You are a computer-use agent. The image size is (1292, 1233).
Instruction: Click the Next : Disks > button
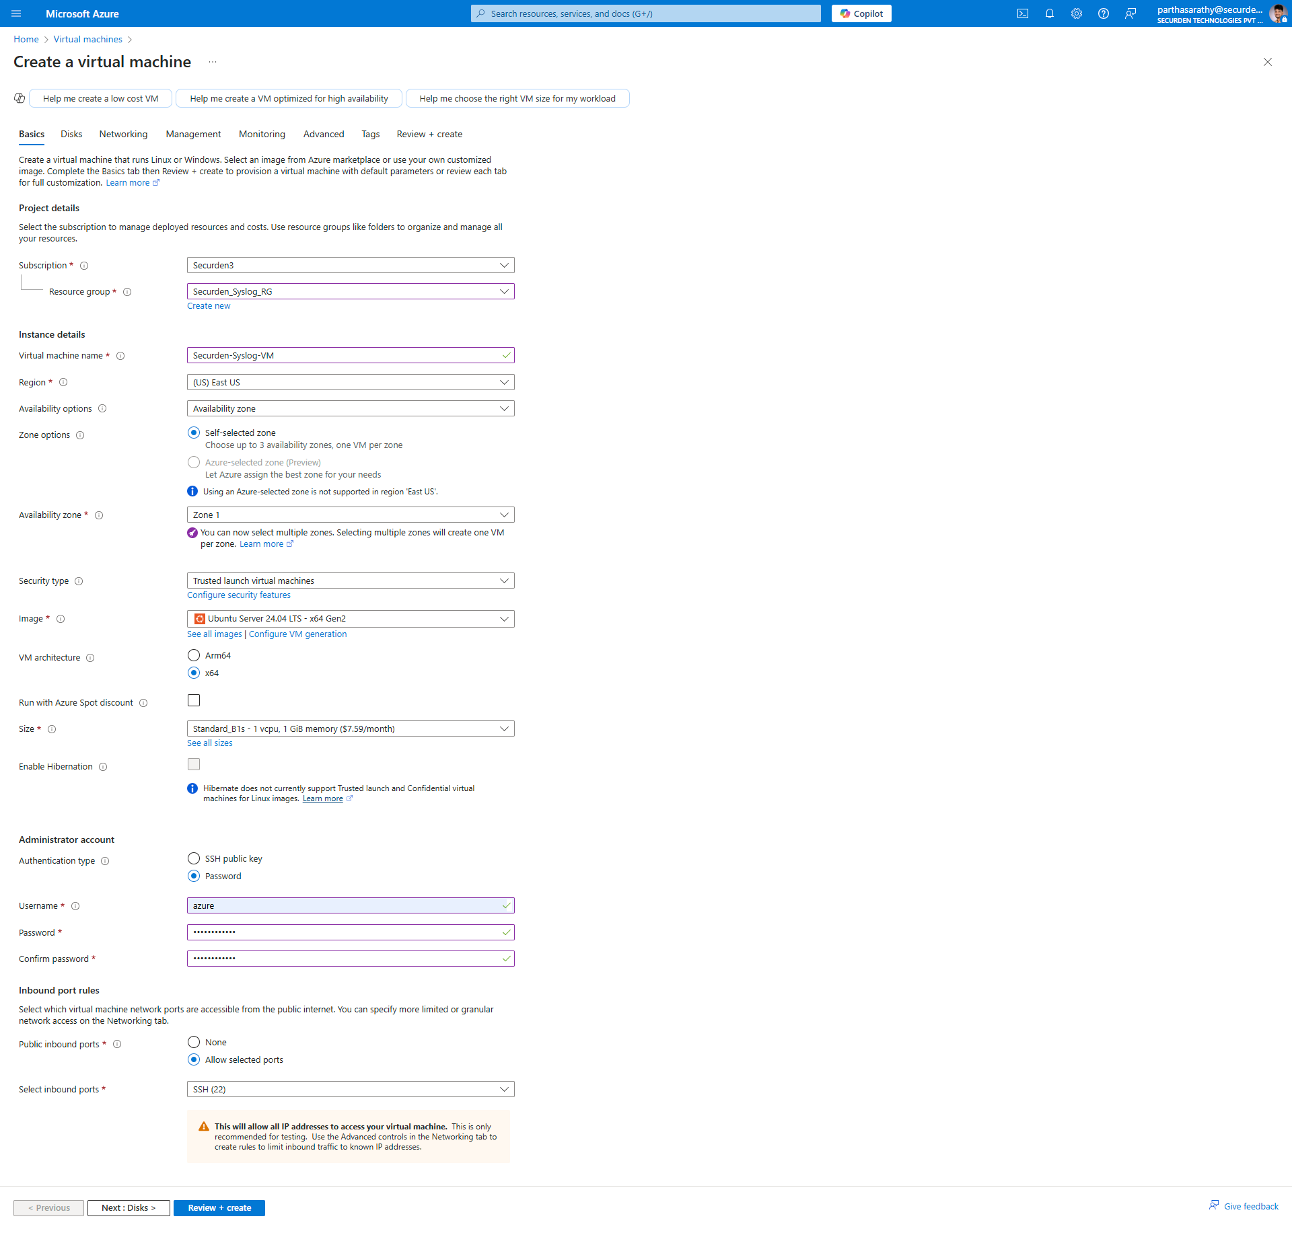coord(129,1208)
